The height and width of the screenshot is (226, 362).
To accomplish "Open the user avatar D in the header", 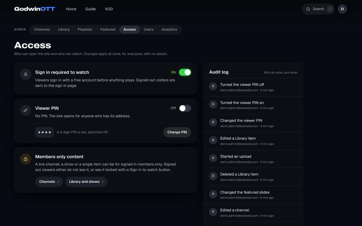I will (342, 9).
